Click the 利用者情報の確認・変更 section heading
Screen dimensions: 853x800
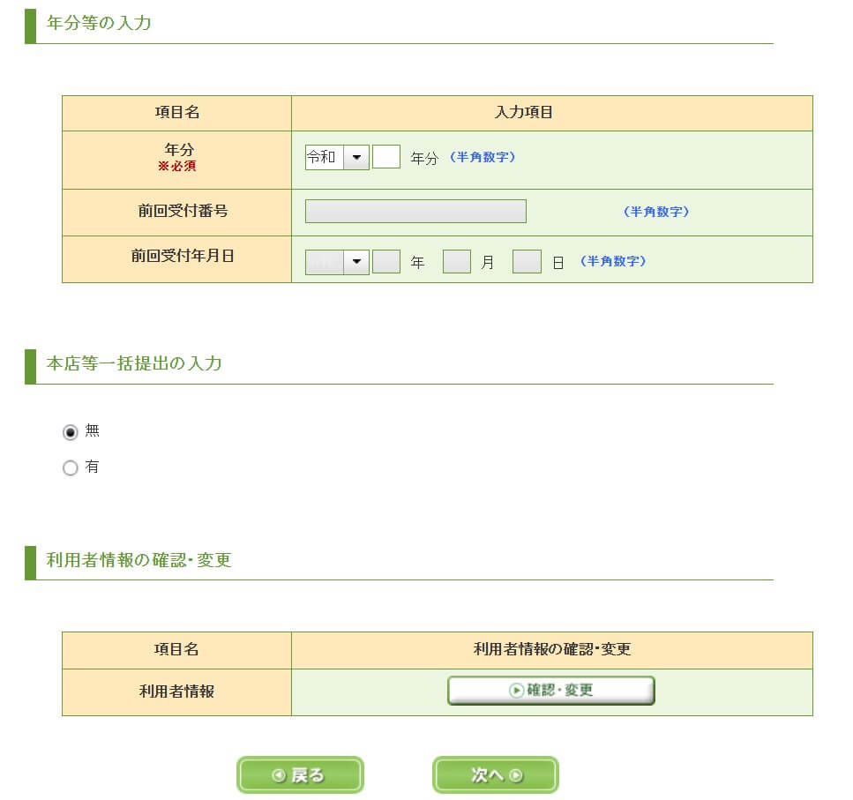click(138, 560)
